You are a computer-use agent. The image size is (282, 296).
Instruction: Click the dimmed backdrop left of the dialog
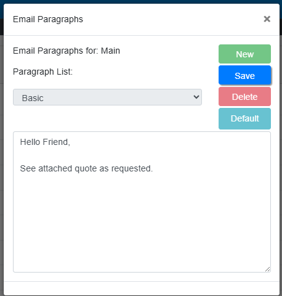(x=2, y=165)
